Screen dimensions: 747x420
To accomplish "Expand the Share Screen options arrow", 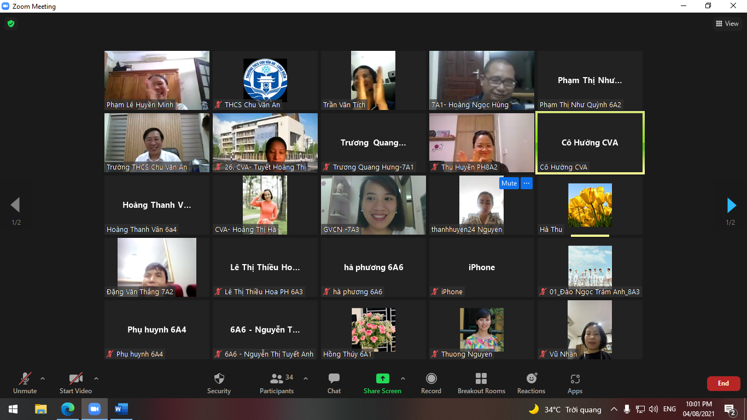I will (403, 378).
